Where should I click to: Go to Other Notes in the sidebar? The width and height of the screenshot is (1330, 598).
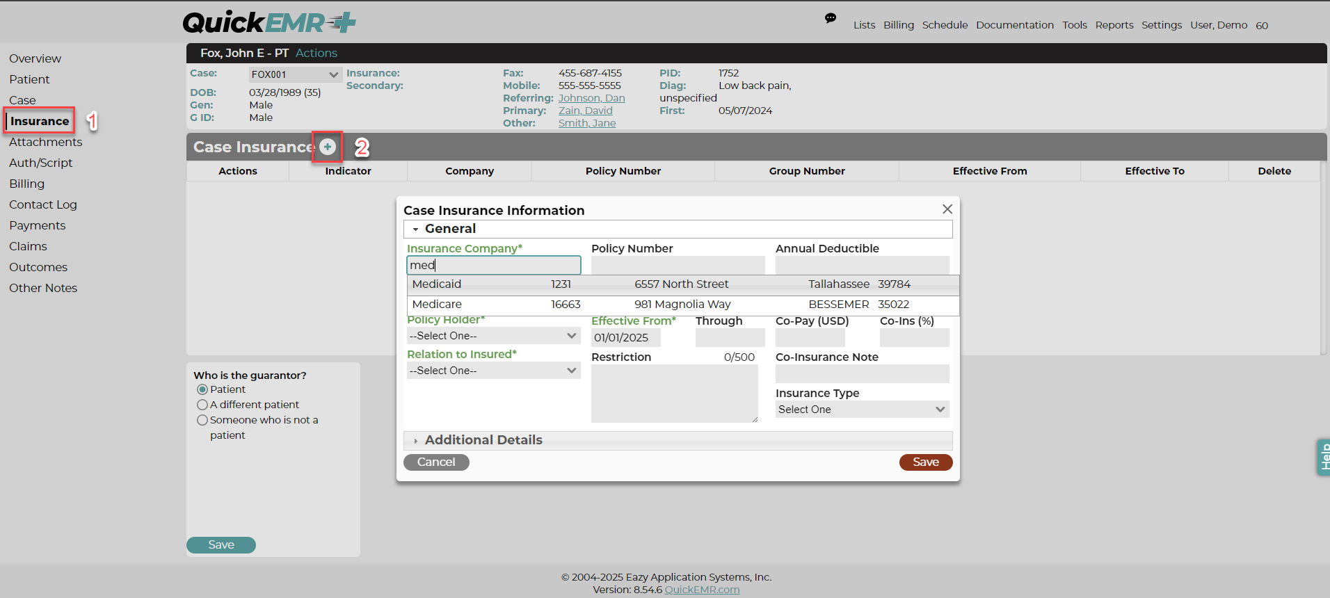pyautogui.click(x=43, y=288)
